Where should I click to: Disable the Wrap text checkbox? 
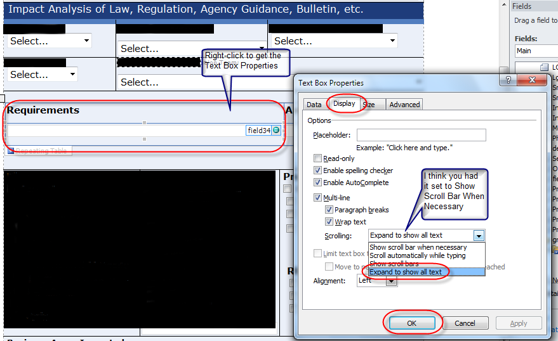point(329,222)
